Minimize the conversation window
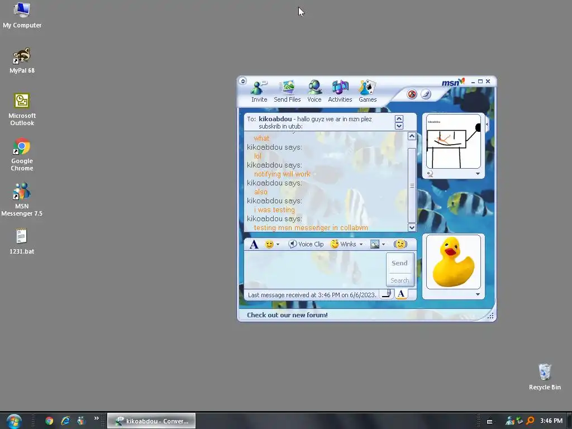 pos(473,82)
